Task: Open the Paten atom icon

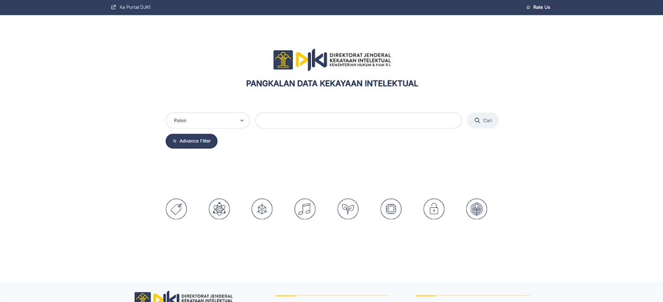Action: 219,209
